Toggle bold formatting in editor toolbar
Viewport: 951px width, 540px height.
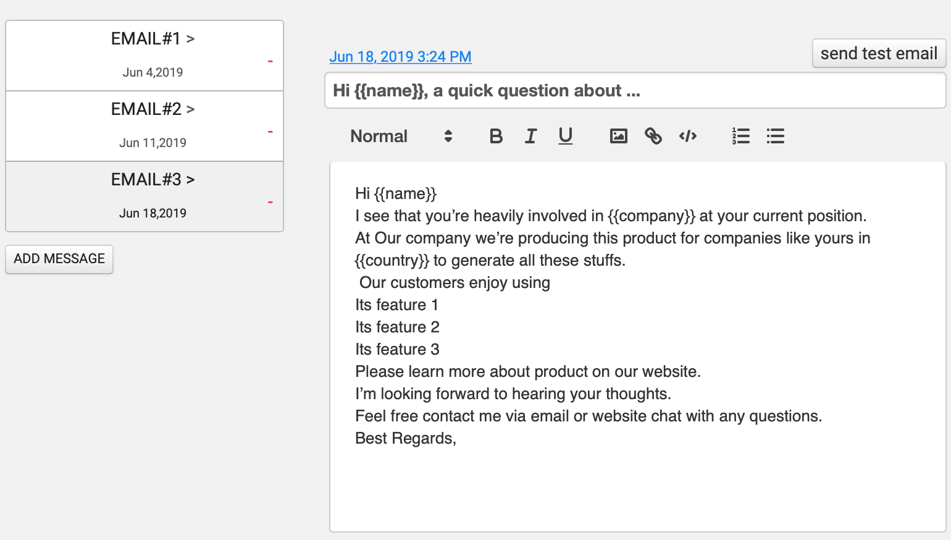(x=496, y=136)
